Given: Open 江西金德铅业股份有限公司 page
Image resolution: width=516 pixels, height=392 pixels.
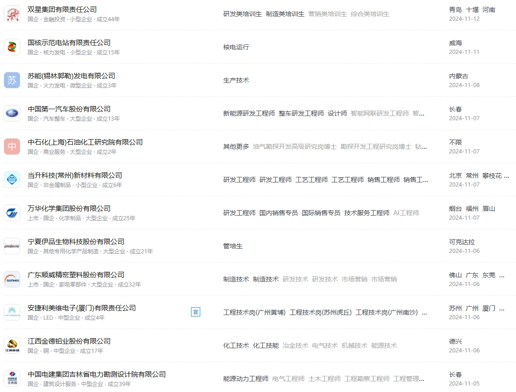Looking at the screenshot, I should coord(69,341).
